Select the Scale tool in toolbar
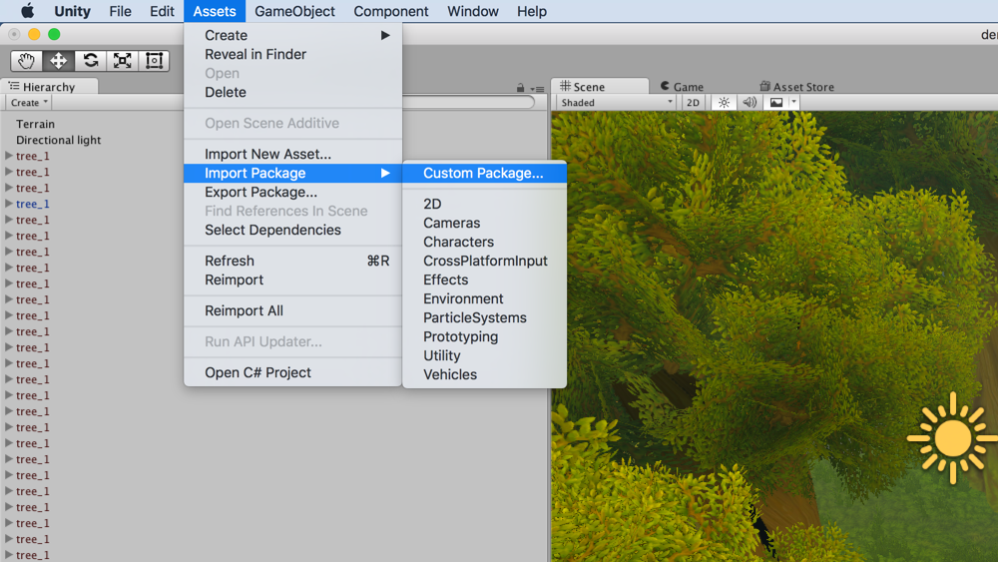The height and width of the screenshot is (562, 998). [x=122, y=61]
